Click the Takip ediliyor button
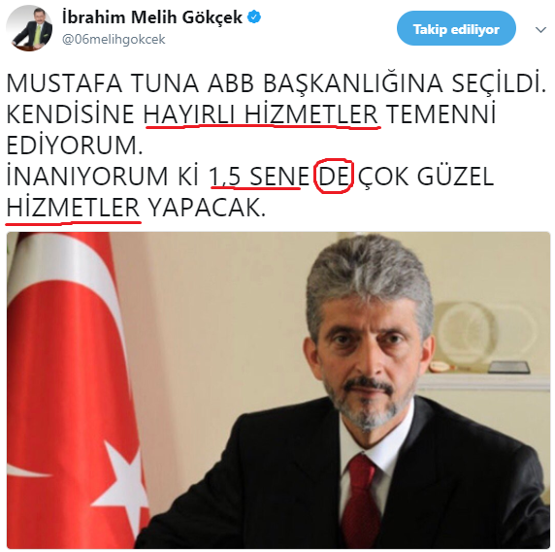 click(x=456, y=28)
